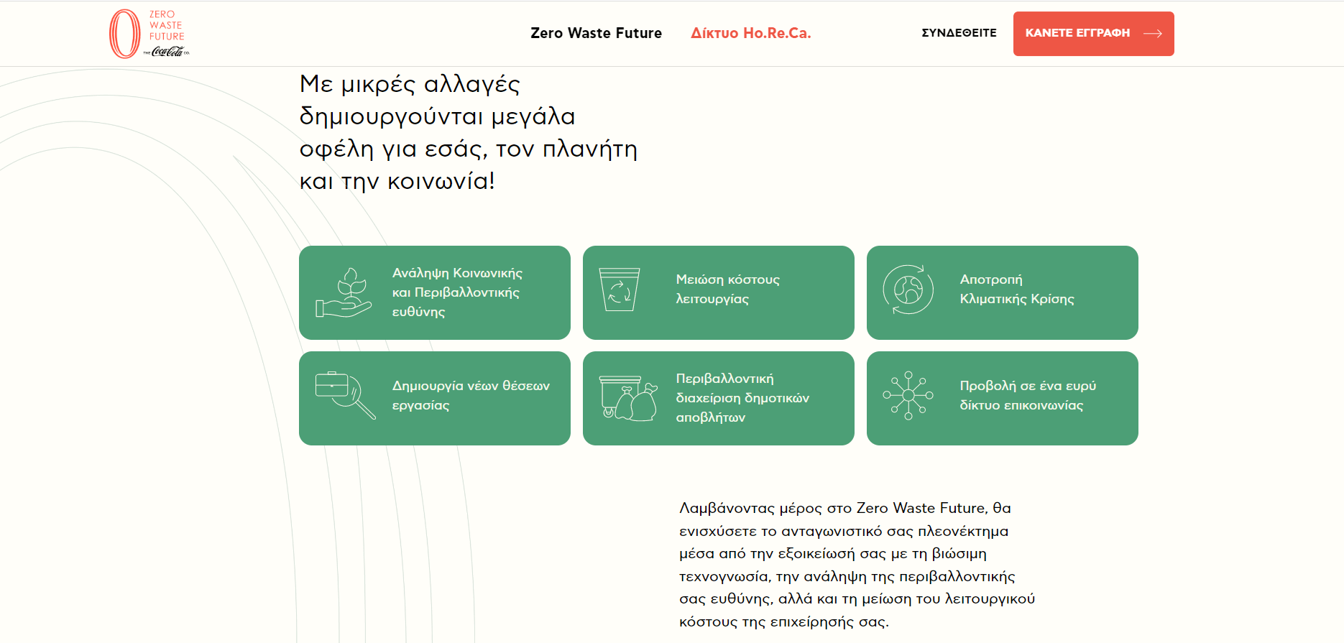The height and width of the screenshot is (643, 1344).
Task: Click the heading Με μικρές αλλαγές
Action: tap(468, 133)
